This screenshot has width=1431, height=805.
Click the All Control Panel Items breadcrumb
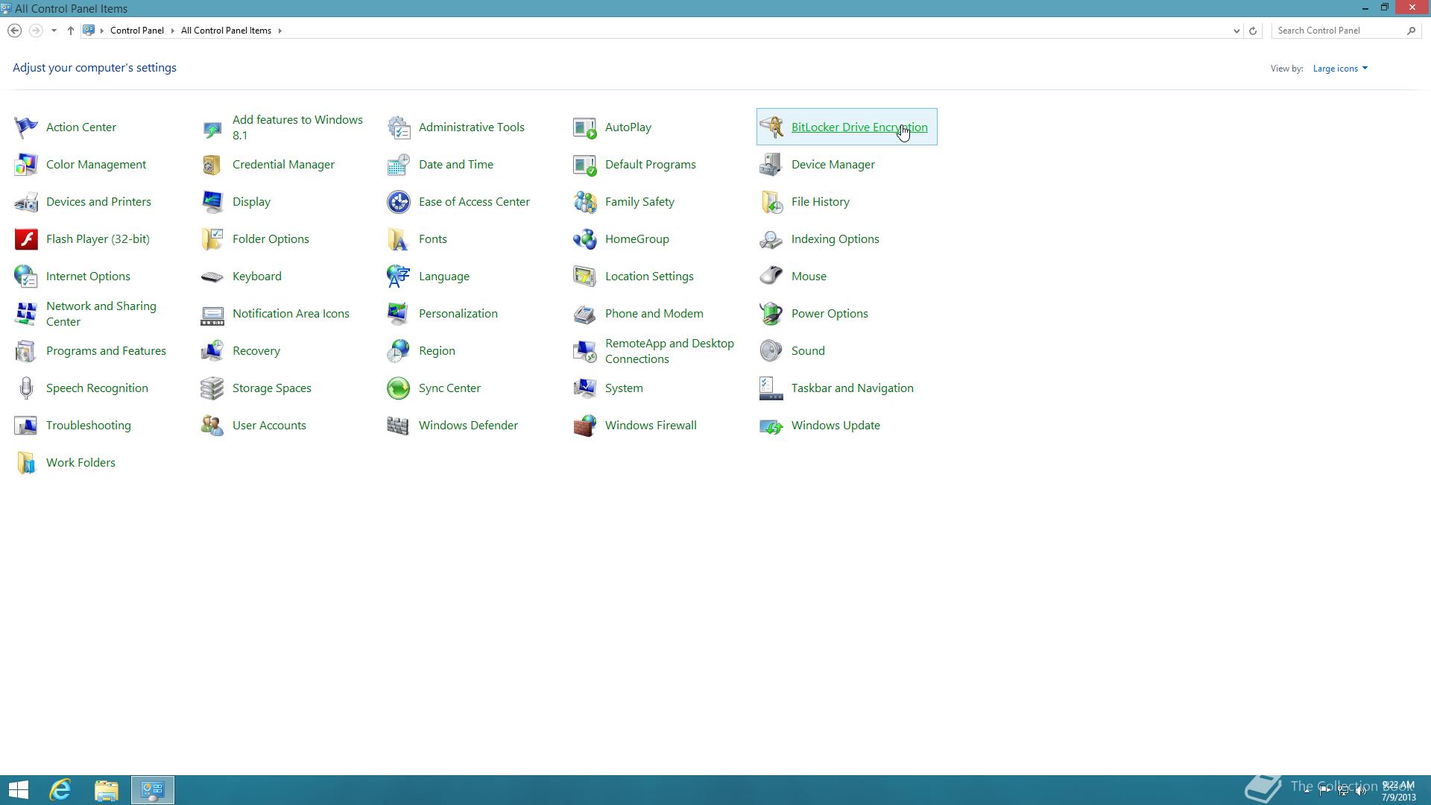tap(226, 31)
